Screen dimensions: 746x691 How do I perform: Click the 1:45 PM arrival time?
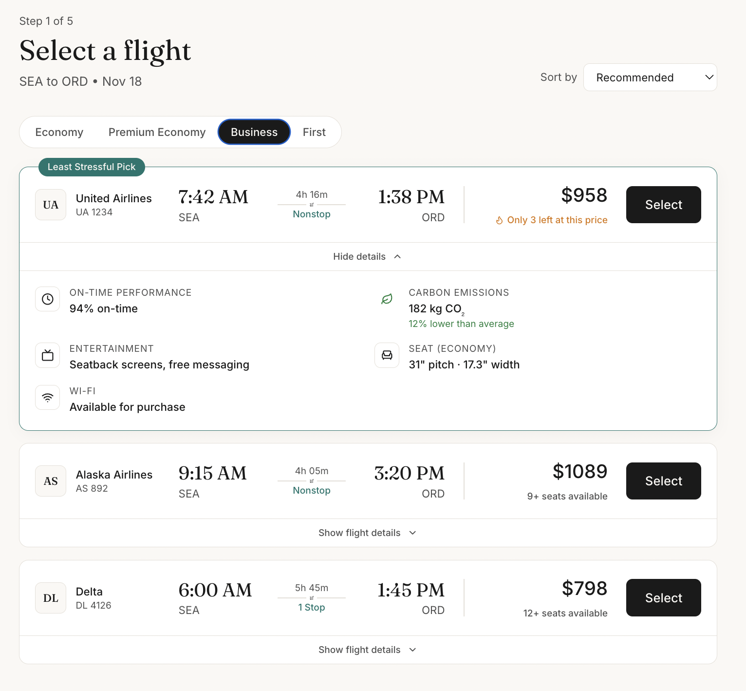[x=410, y=591]
